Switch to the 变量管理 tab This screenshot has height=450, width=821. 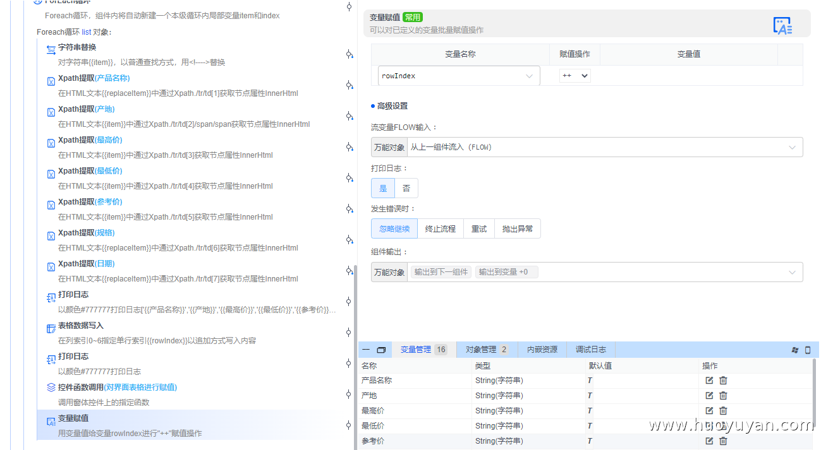click(x=424, y=350)
